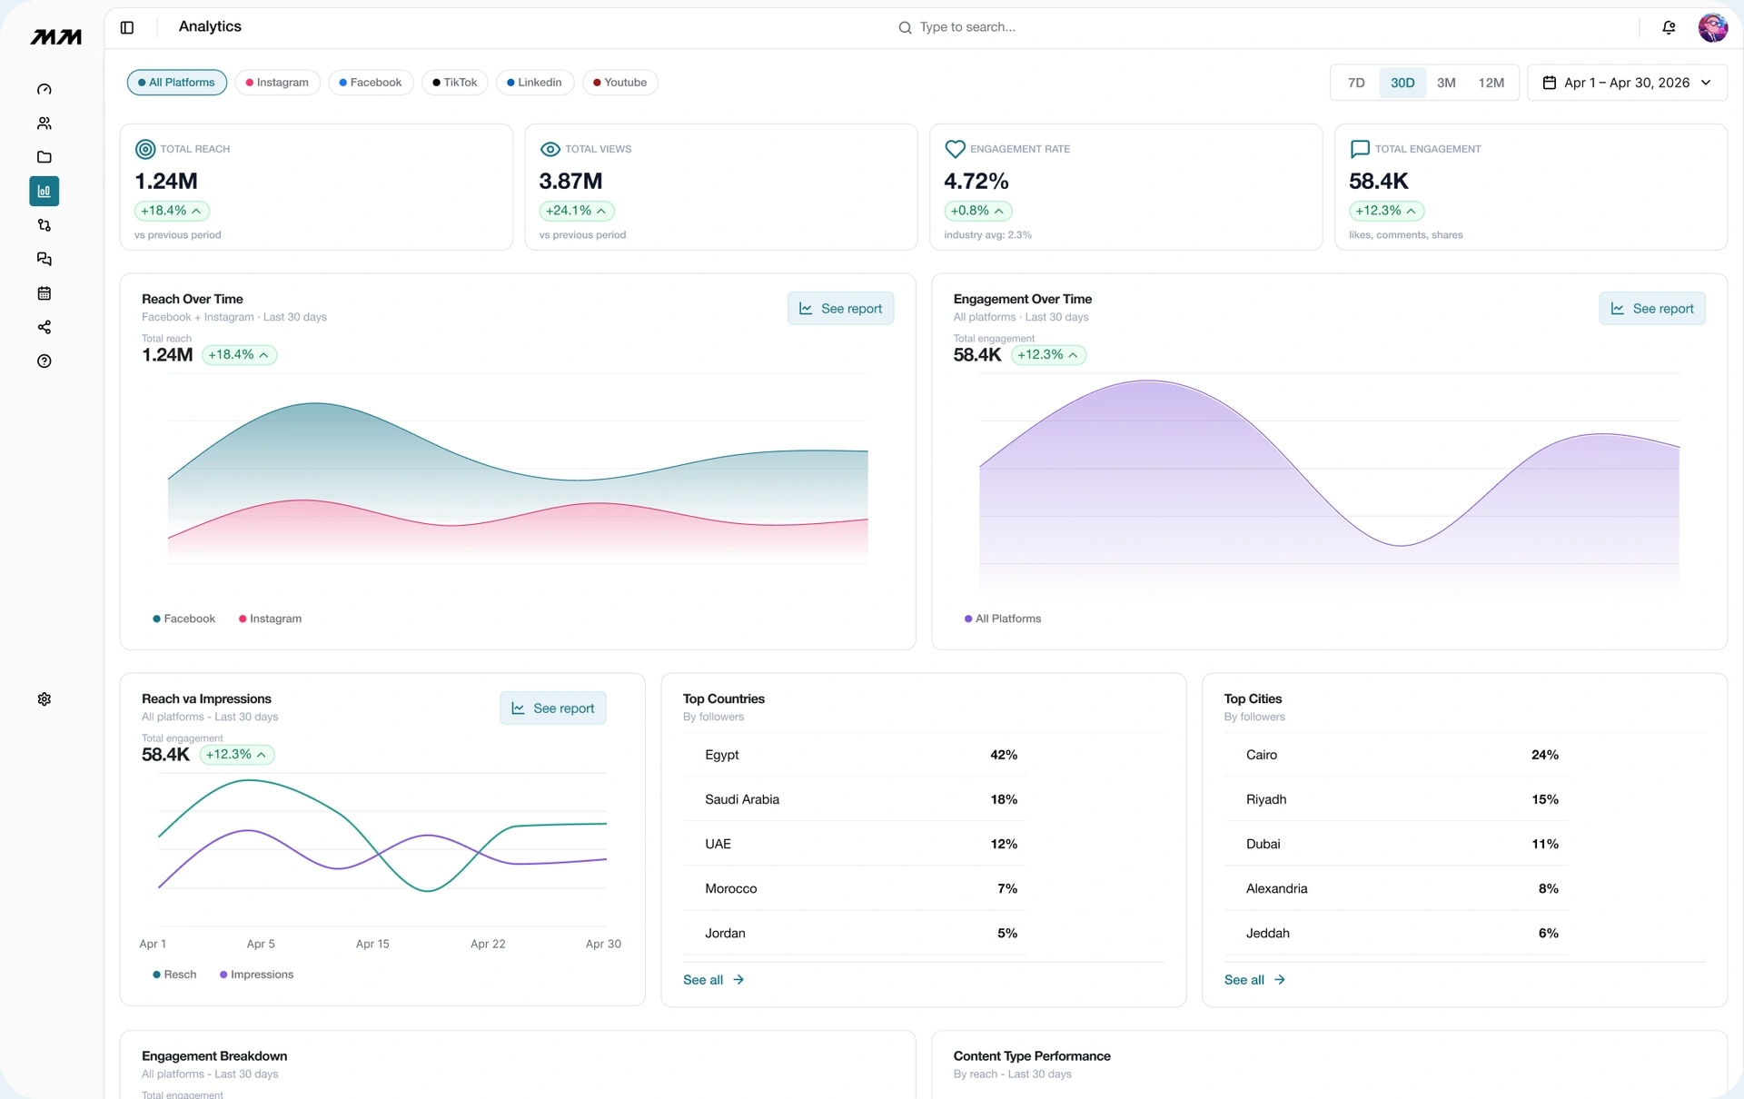The width and height of the screenshot is (1744, 1099).
Task: Select the UAE row in Top Countries
Action: pos(855,844)
